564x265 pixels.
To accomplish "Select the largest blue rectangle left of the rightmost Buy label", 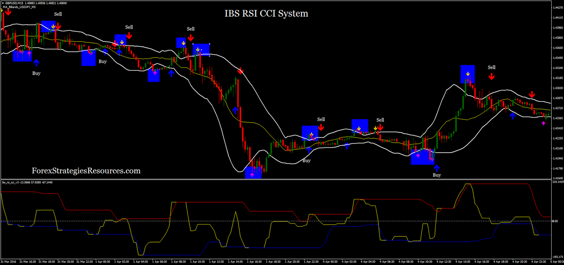I will pyautogui.click(x=423, y=156).
